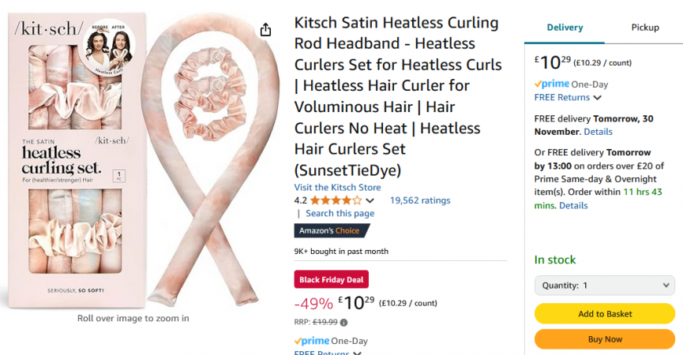Click the RRP info icon
The height and width of the screenshot is (355, 683).
[344, 322]
